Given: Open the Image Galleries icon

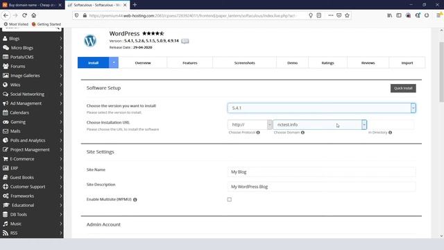Looking at the screenshot, I should (x=6, y=76).
